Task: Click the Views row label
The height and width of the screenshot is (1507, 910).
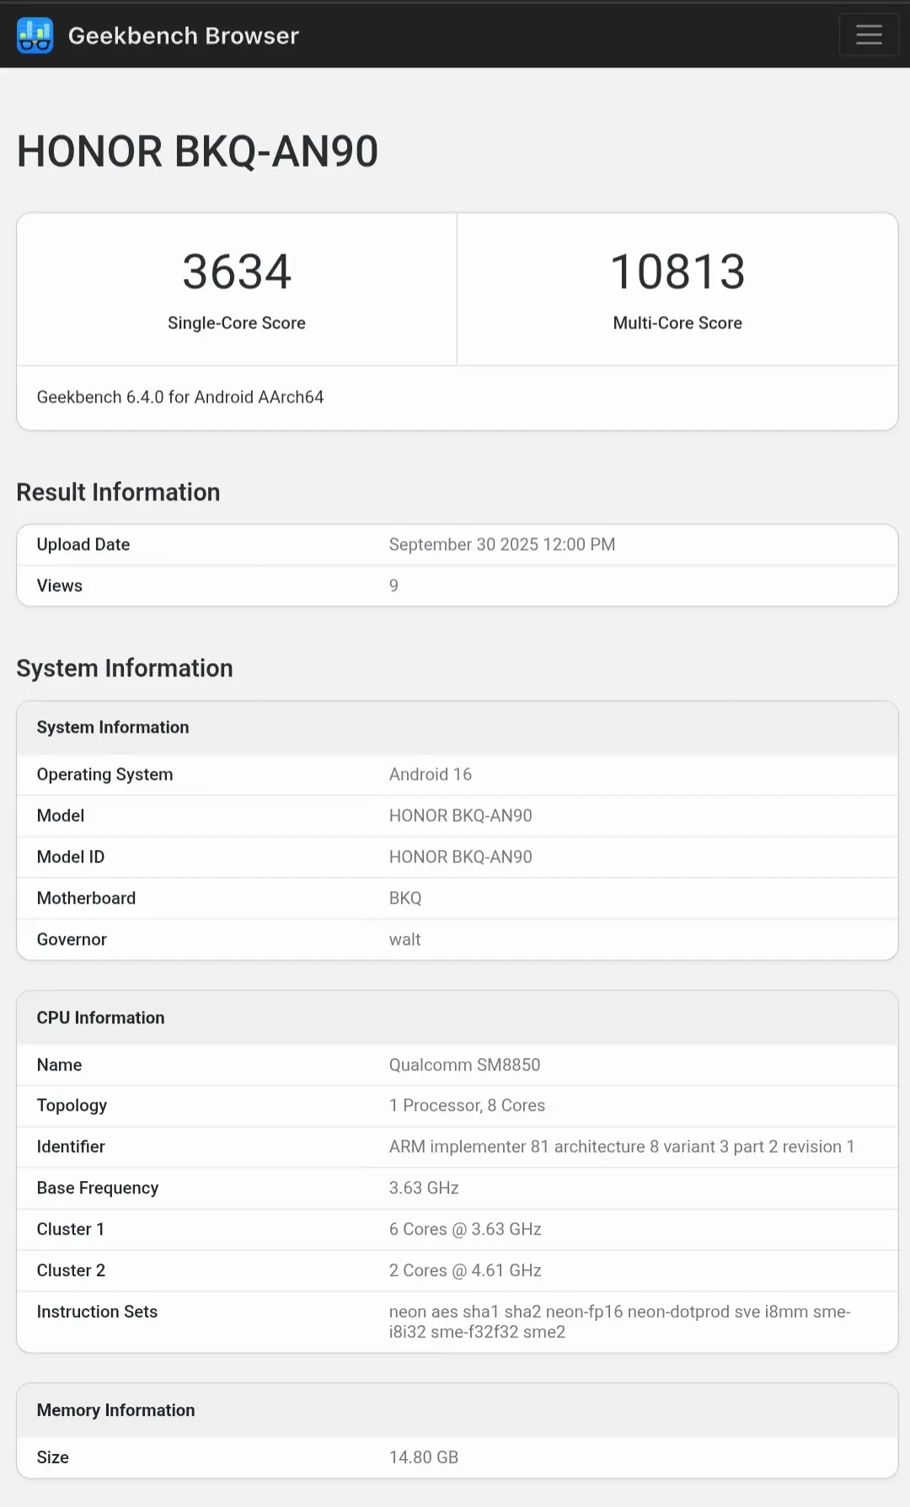Action: pos(60,585)
